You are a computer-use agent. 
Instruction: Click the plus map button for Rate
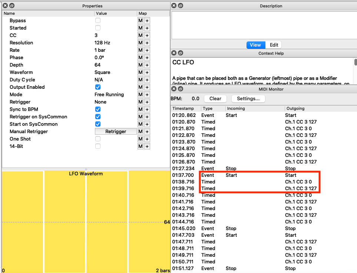click(x=147, y=50)
